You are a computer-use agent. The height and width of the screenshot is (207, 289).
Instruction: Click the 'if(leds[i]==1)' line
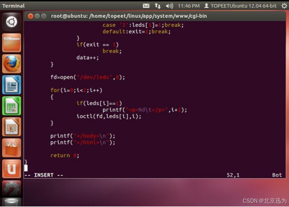99,103
